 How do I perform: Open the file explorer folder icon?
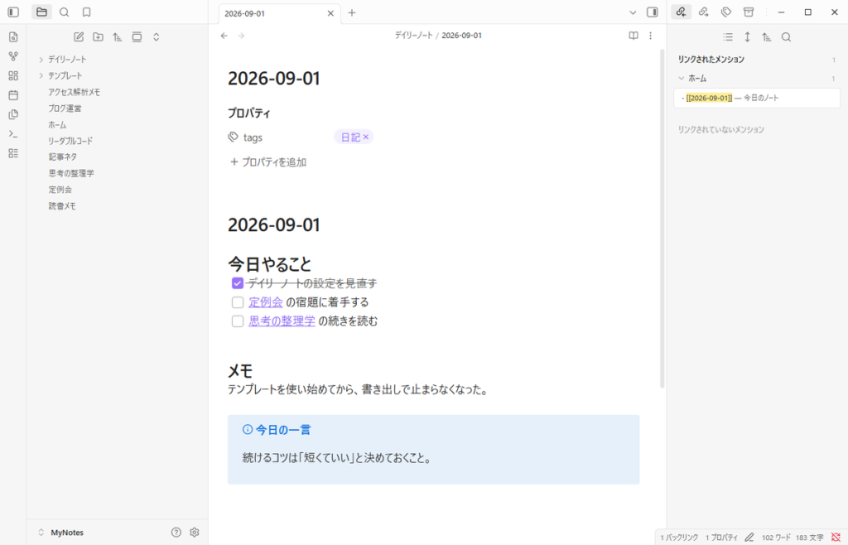tap(41, 12)
